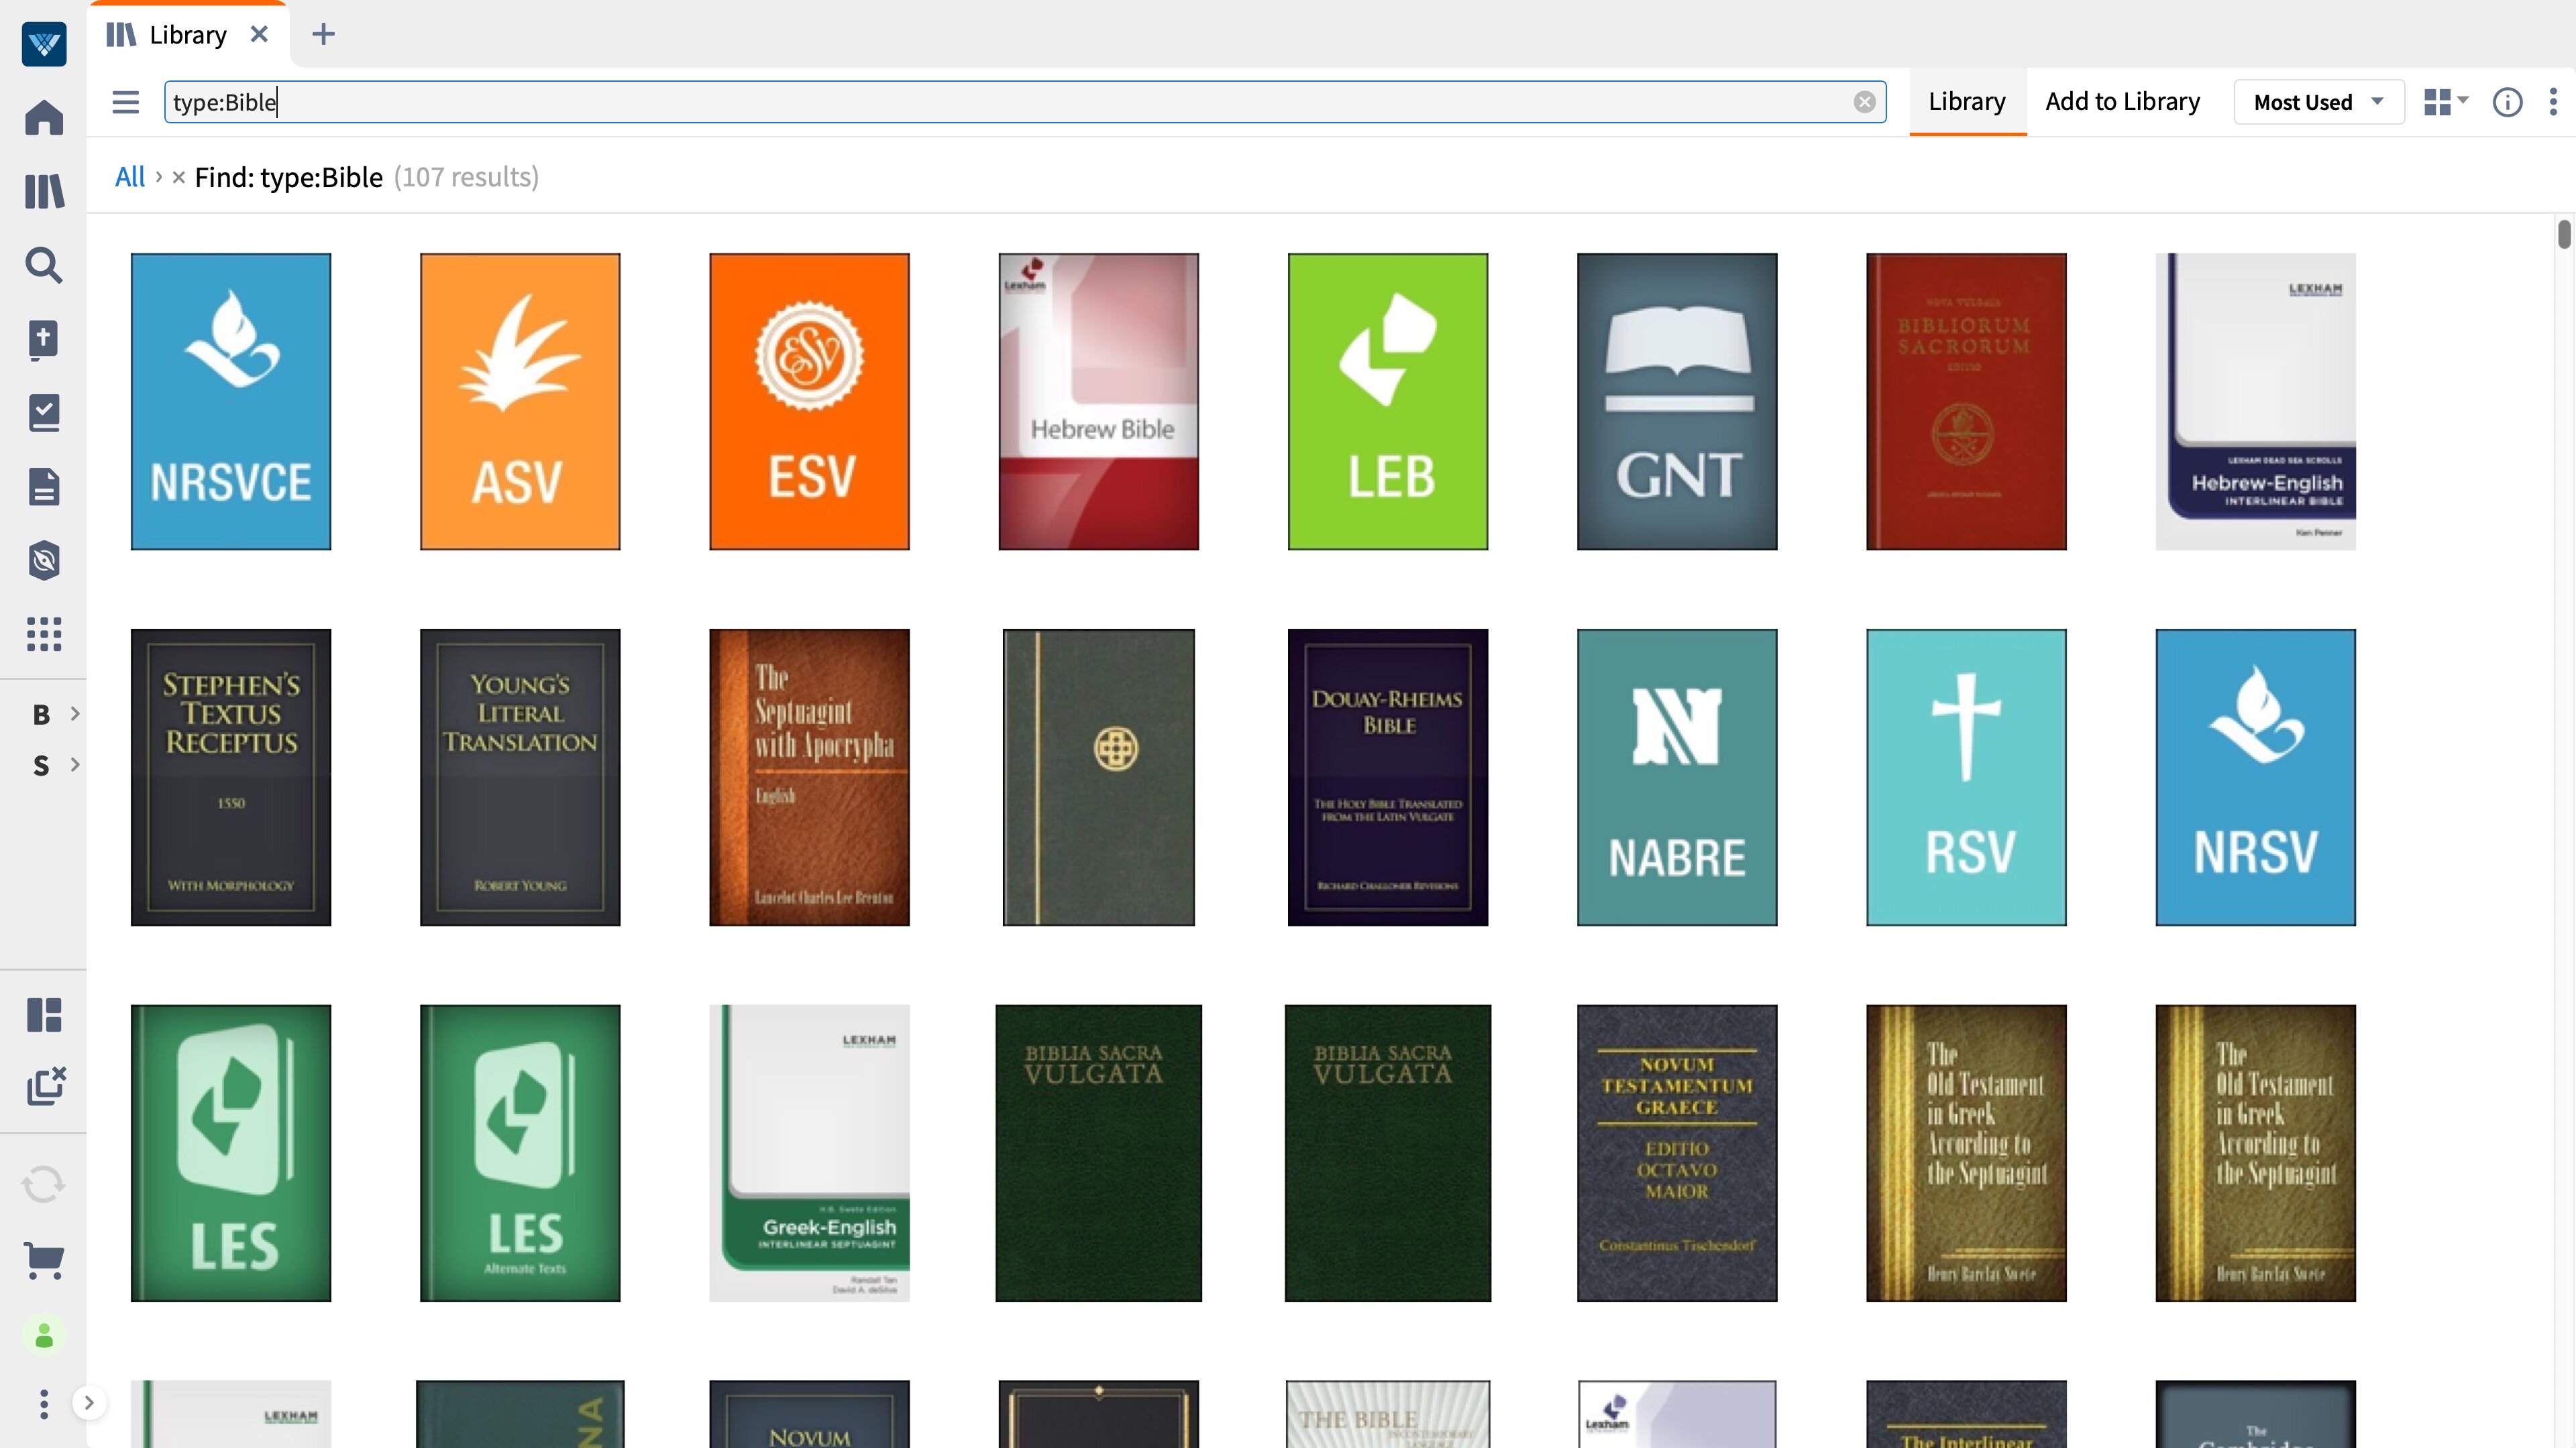Open the green cover with gold emblem

point(1098,776)
